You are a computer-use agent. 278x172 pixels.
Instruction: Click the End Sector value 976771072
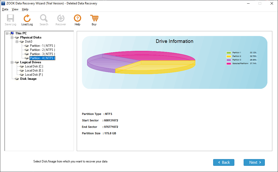tap(111, 127)
